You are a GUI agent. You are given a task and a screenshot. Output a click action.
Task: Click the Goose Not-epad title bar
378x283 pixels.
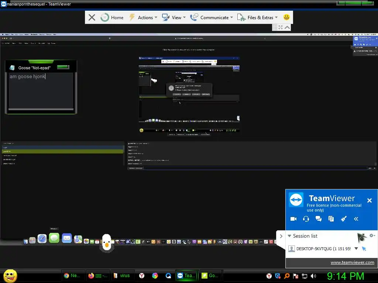[x=41, y=68]
